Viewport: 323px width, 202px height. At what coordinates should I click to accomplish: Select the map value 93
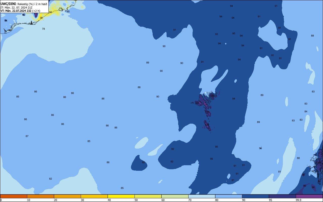point(217,34)
